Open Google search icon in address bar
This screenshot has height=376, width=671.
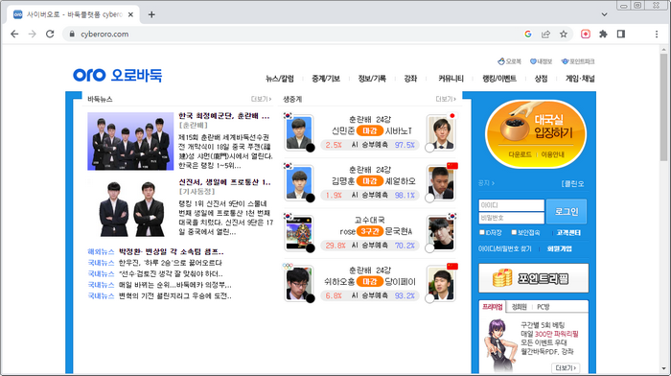pyautogui.click(x=528, y=34)
